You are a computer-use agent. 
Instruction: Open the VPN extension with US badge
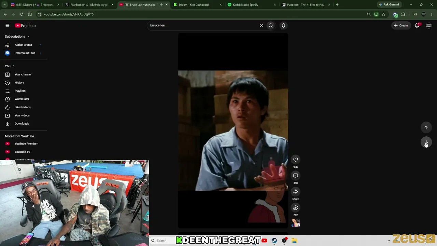click(x=395, y=14)
